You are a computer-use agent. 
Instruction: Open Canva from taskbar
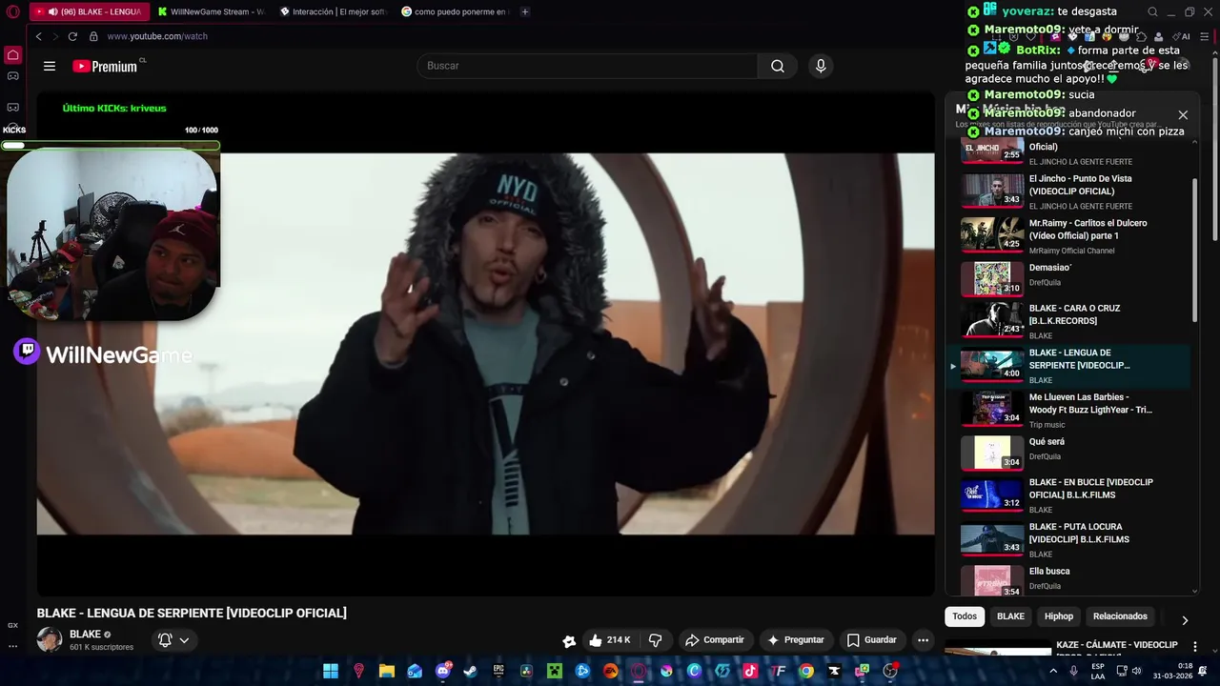694,671
